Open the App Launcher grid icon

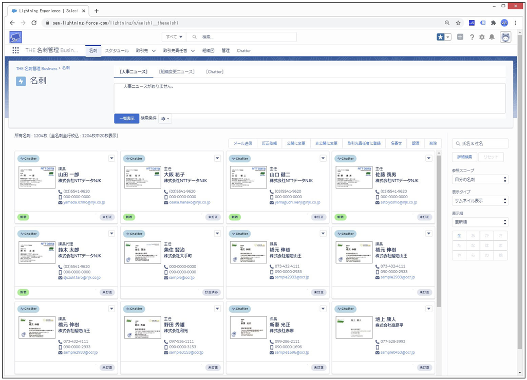click(x=15, y=50)
